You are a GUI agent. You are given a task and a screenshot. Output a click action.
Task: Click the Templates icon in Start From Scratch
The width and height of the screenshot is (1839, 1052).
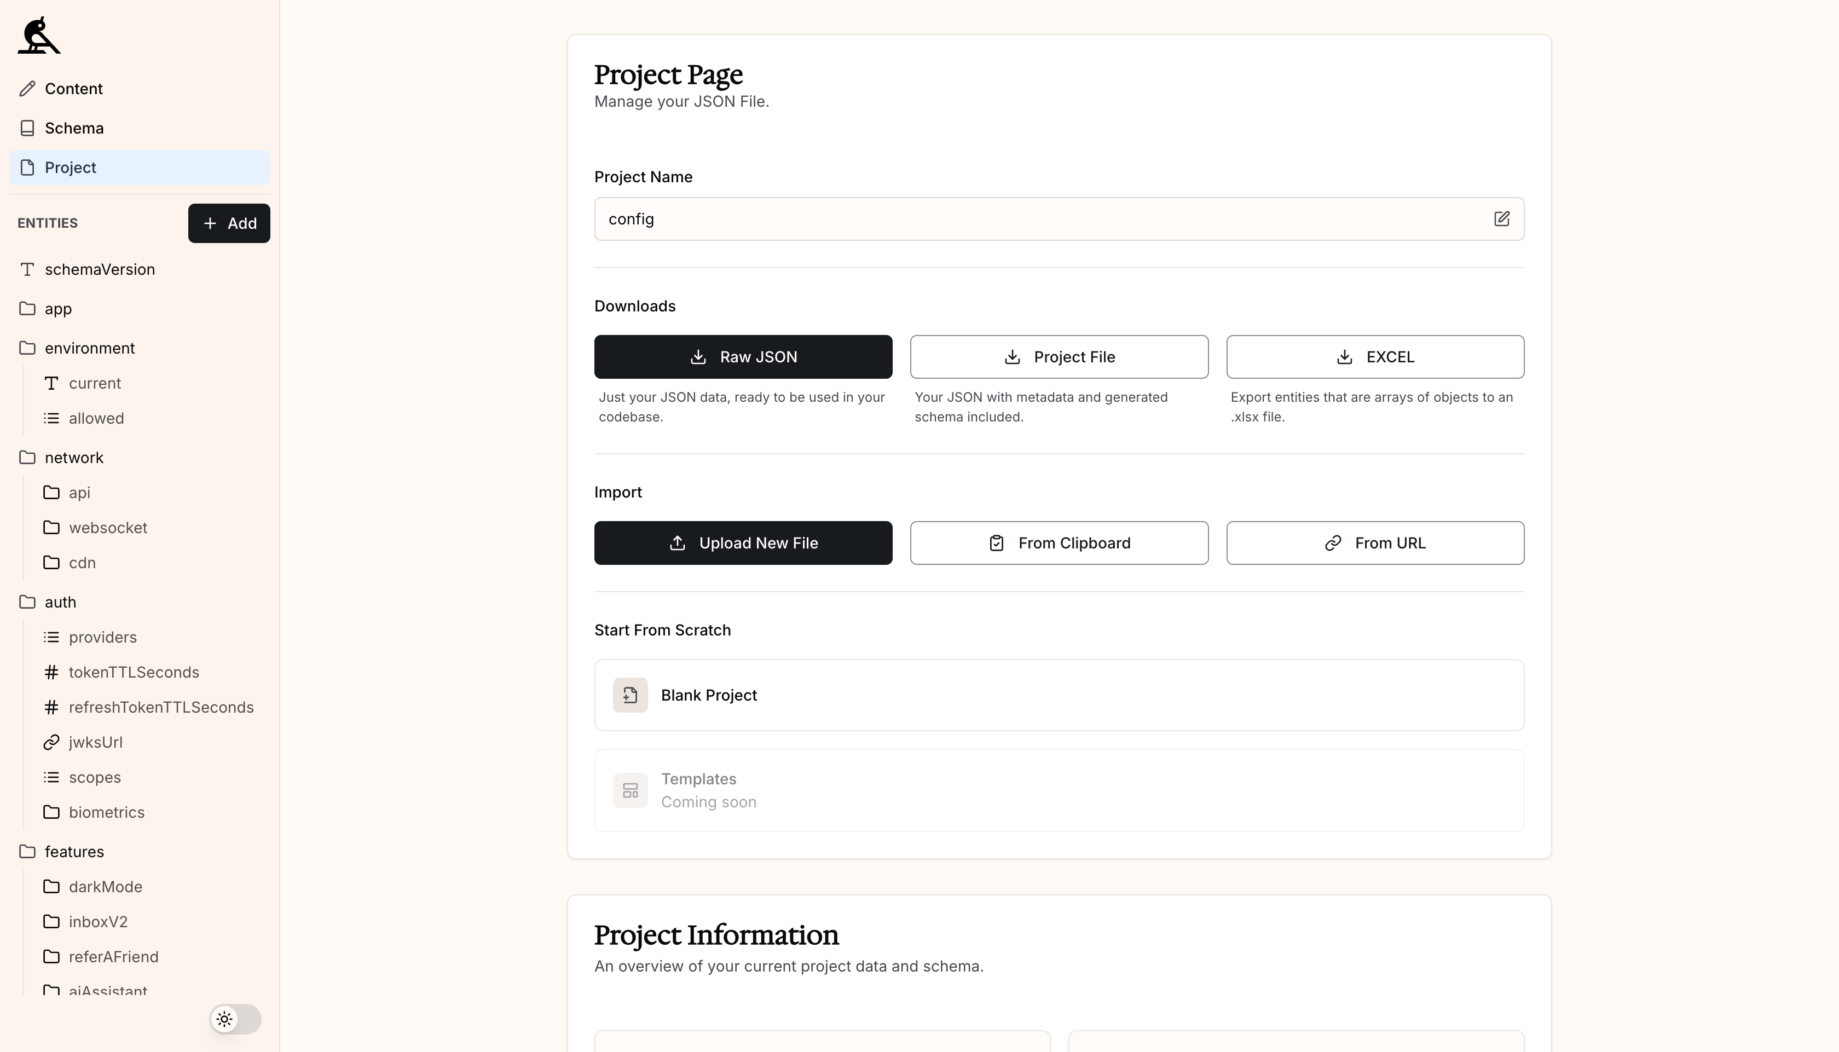coord(630,790)
